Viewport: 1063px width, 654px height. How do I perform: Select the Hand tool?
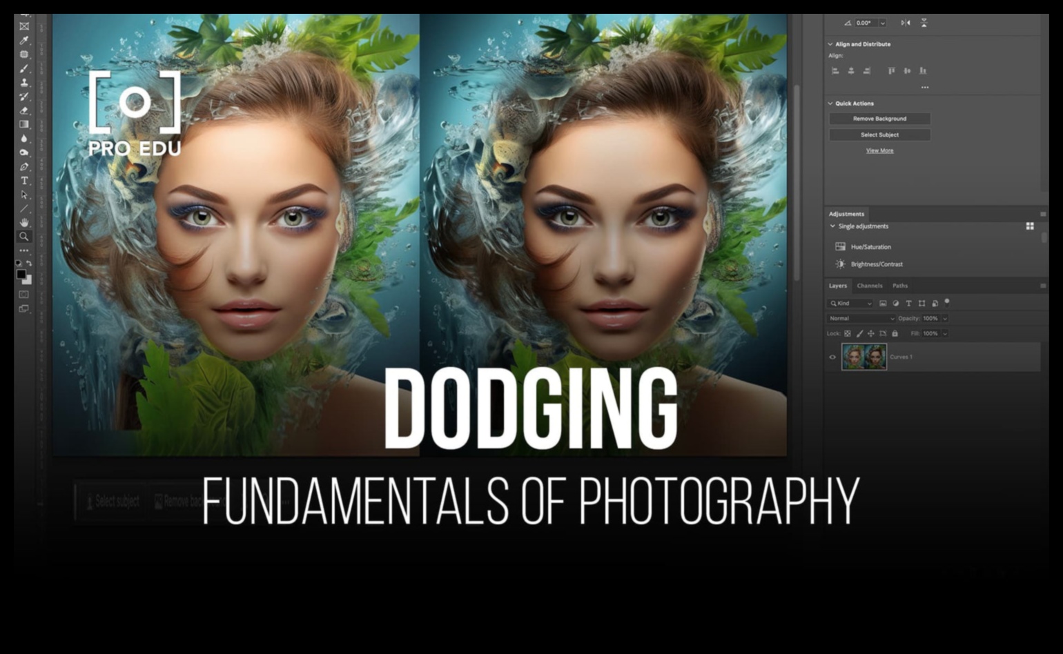click(x=24, y=222)
